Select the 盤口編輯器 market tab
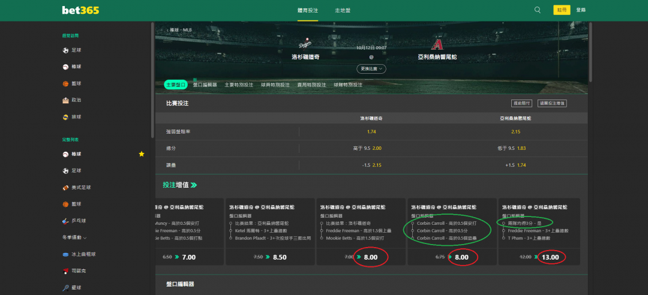This screenshot has height=295, width=648. pos(205,85)
